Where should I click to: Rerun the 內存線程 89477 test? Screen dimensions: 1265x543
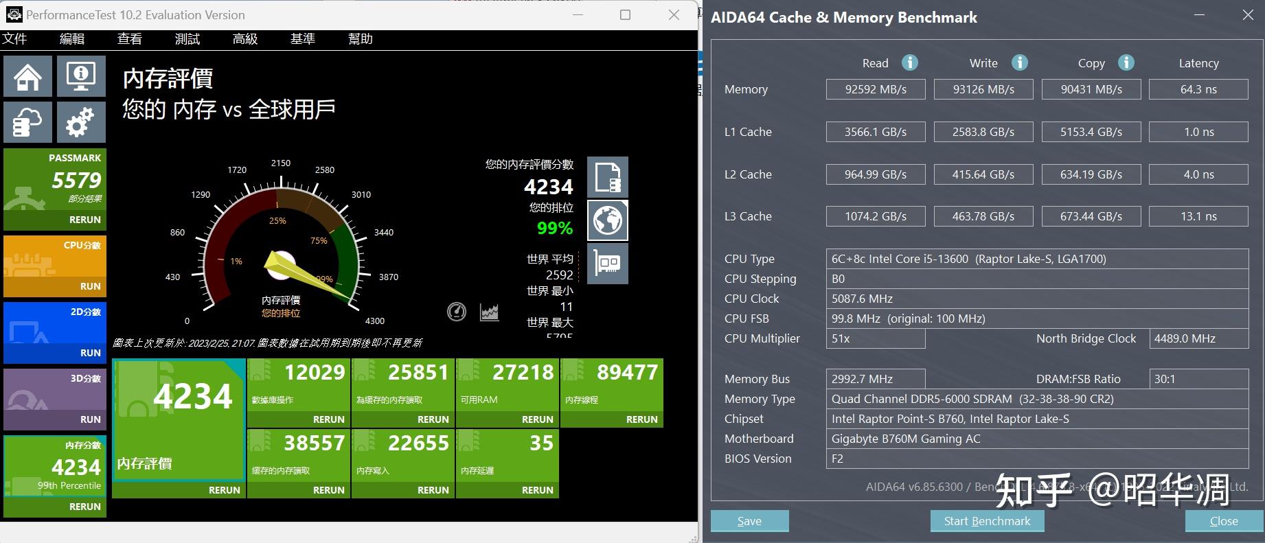[x=641, y=419]
